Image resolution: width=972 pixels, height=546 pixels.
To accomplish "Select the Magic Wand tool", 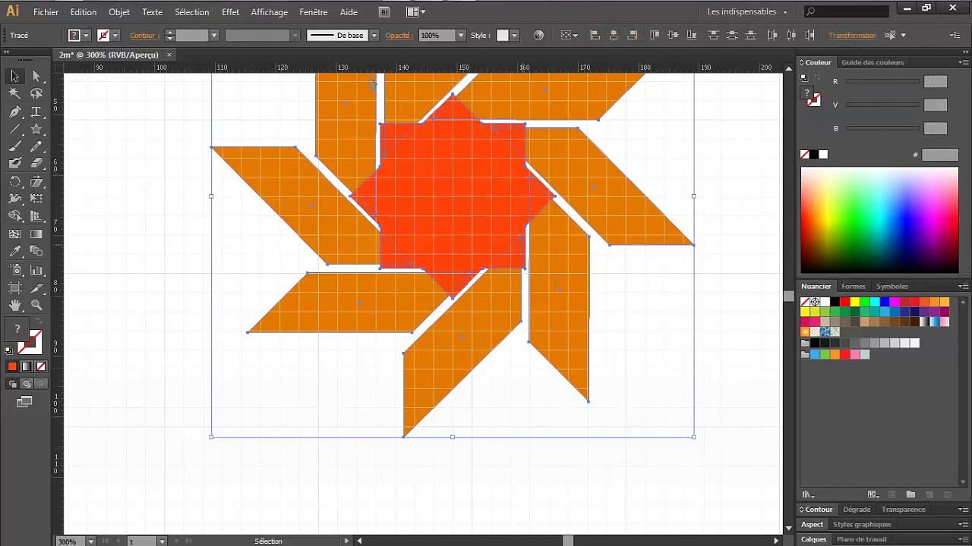I will 14,93.
